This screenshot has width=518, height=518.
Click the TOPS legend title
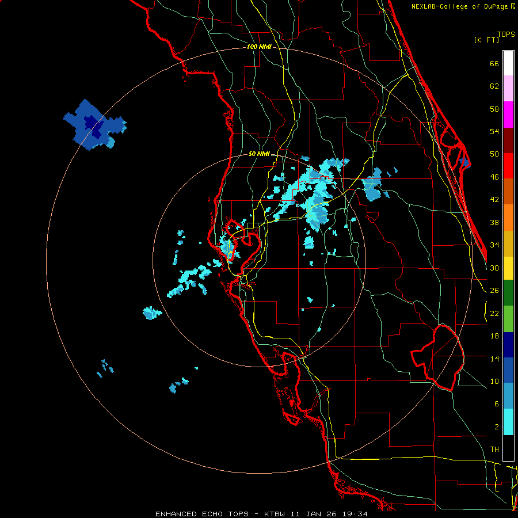point(506,34)
